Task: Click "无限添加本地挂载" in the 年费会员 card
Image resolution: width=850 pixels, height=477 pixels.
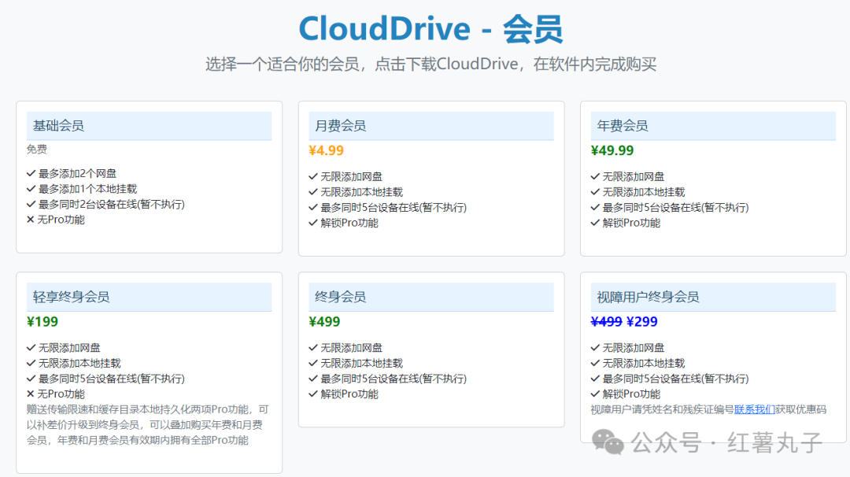Action: [644, 192]
